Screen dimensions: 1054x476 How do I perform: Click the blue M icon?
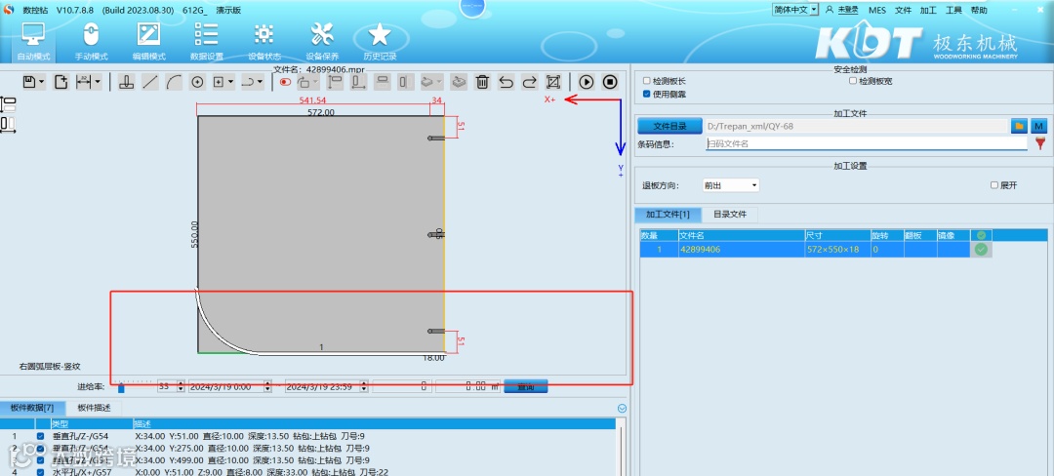(x=1037, y=126)
